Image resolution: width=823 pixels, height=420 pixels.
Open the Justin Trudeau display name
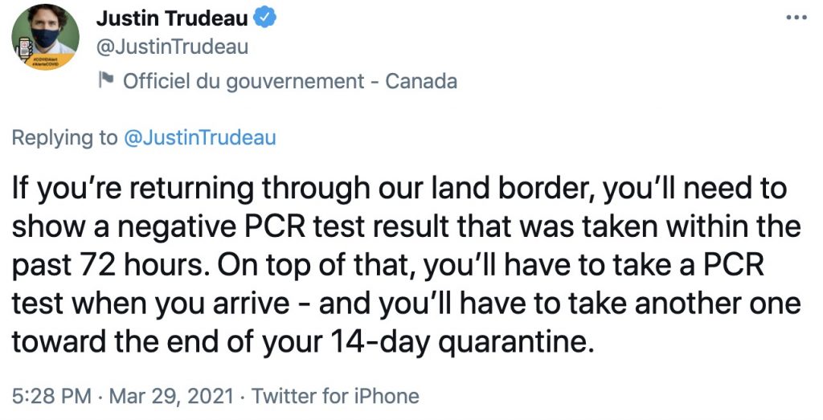click(172, 18)
